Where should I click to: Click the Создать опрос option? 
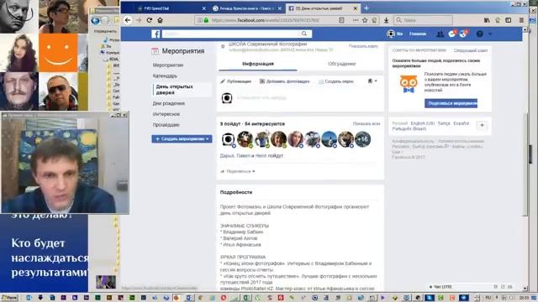336,81
